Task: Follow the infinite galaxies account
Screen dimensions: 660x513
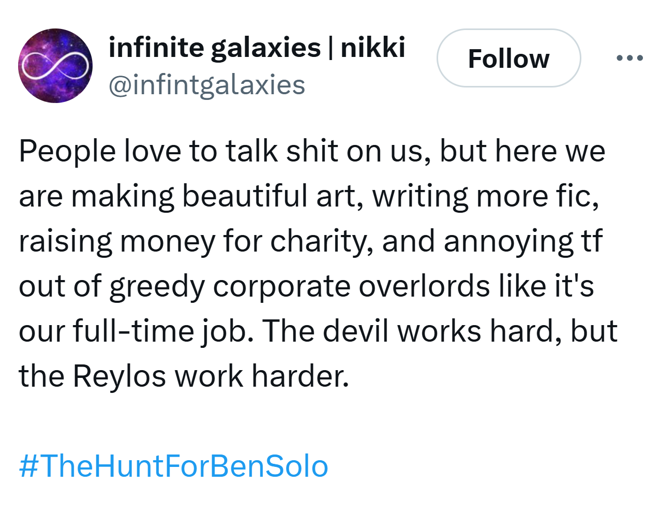Action: [x=508, y=58]
